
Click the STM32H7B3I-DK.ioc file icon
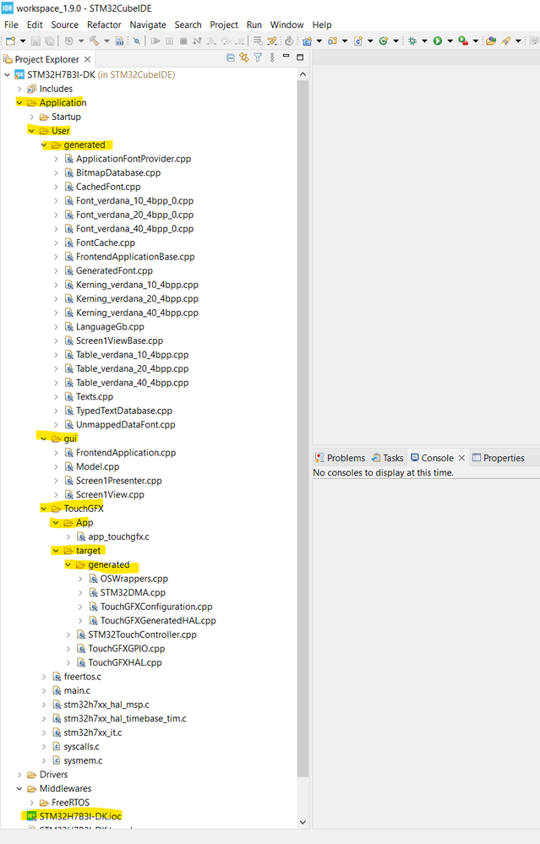tap(32, 817)
